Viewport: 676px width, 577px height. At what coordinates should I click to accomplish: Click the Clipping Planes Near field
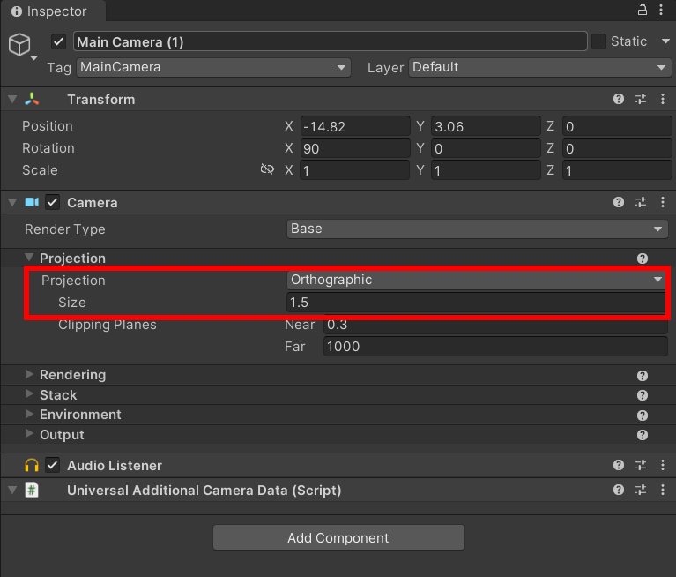[495, 325]
